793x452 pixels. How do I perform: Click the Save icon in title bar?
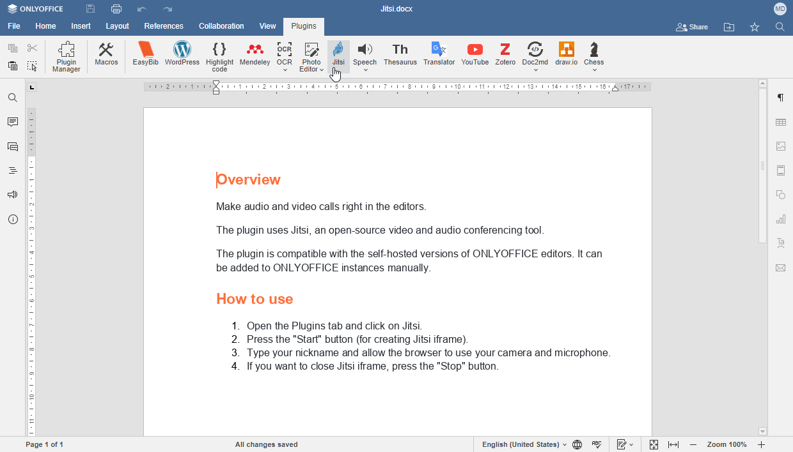click(91, 9)
